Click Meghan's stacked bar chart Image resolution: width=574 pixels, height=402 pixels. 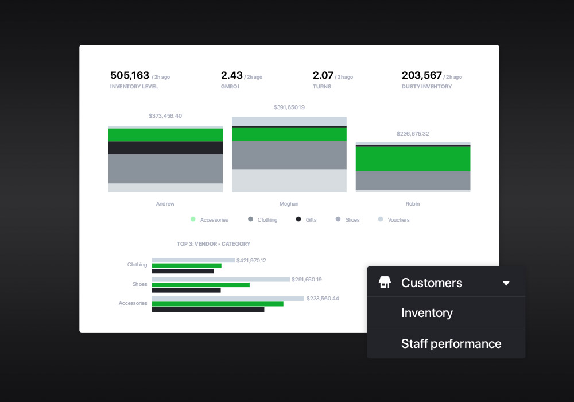tap(289, 154)
